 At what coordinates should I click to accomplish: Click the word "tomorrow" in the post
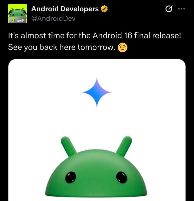point(95,47)
